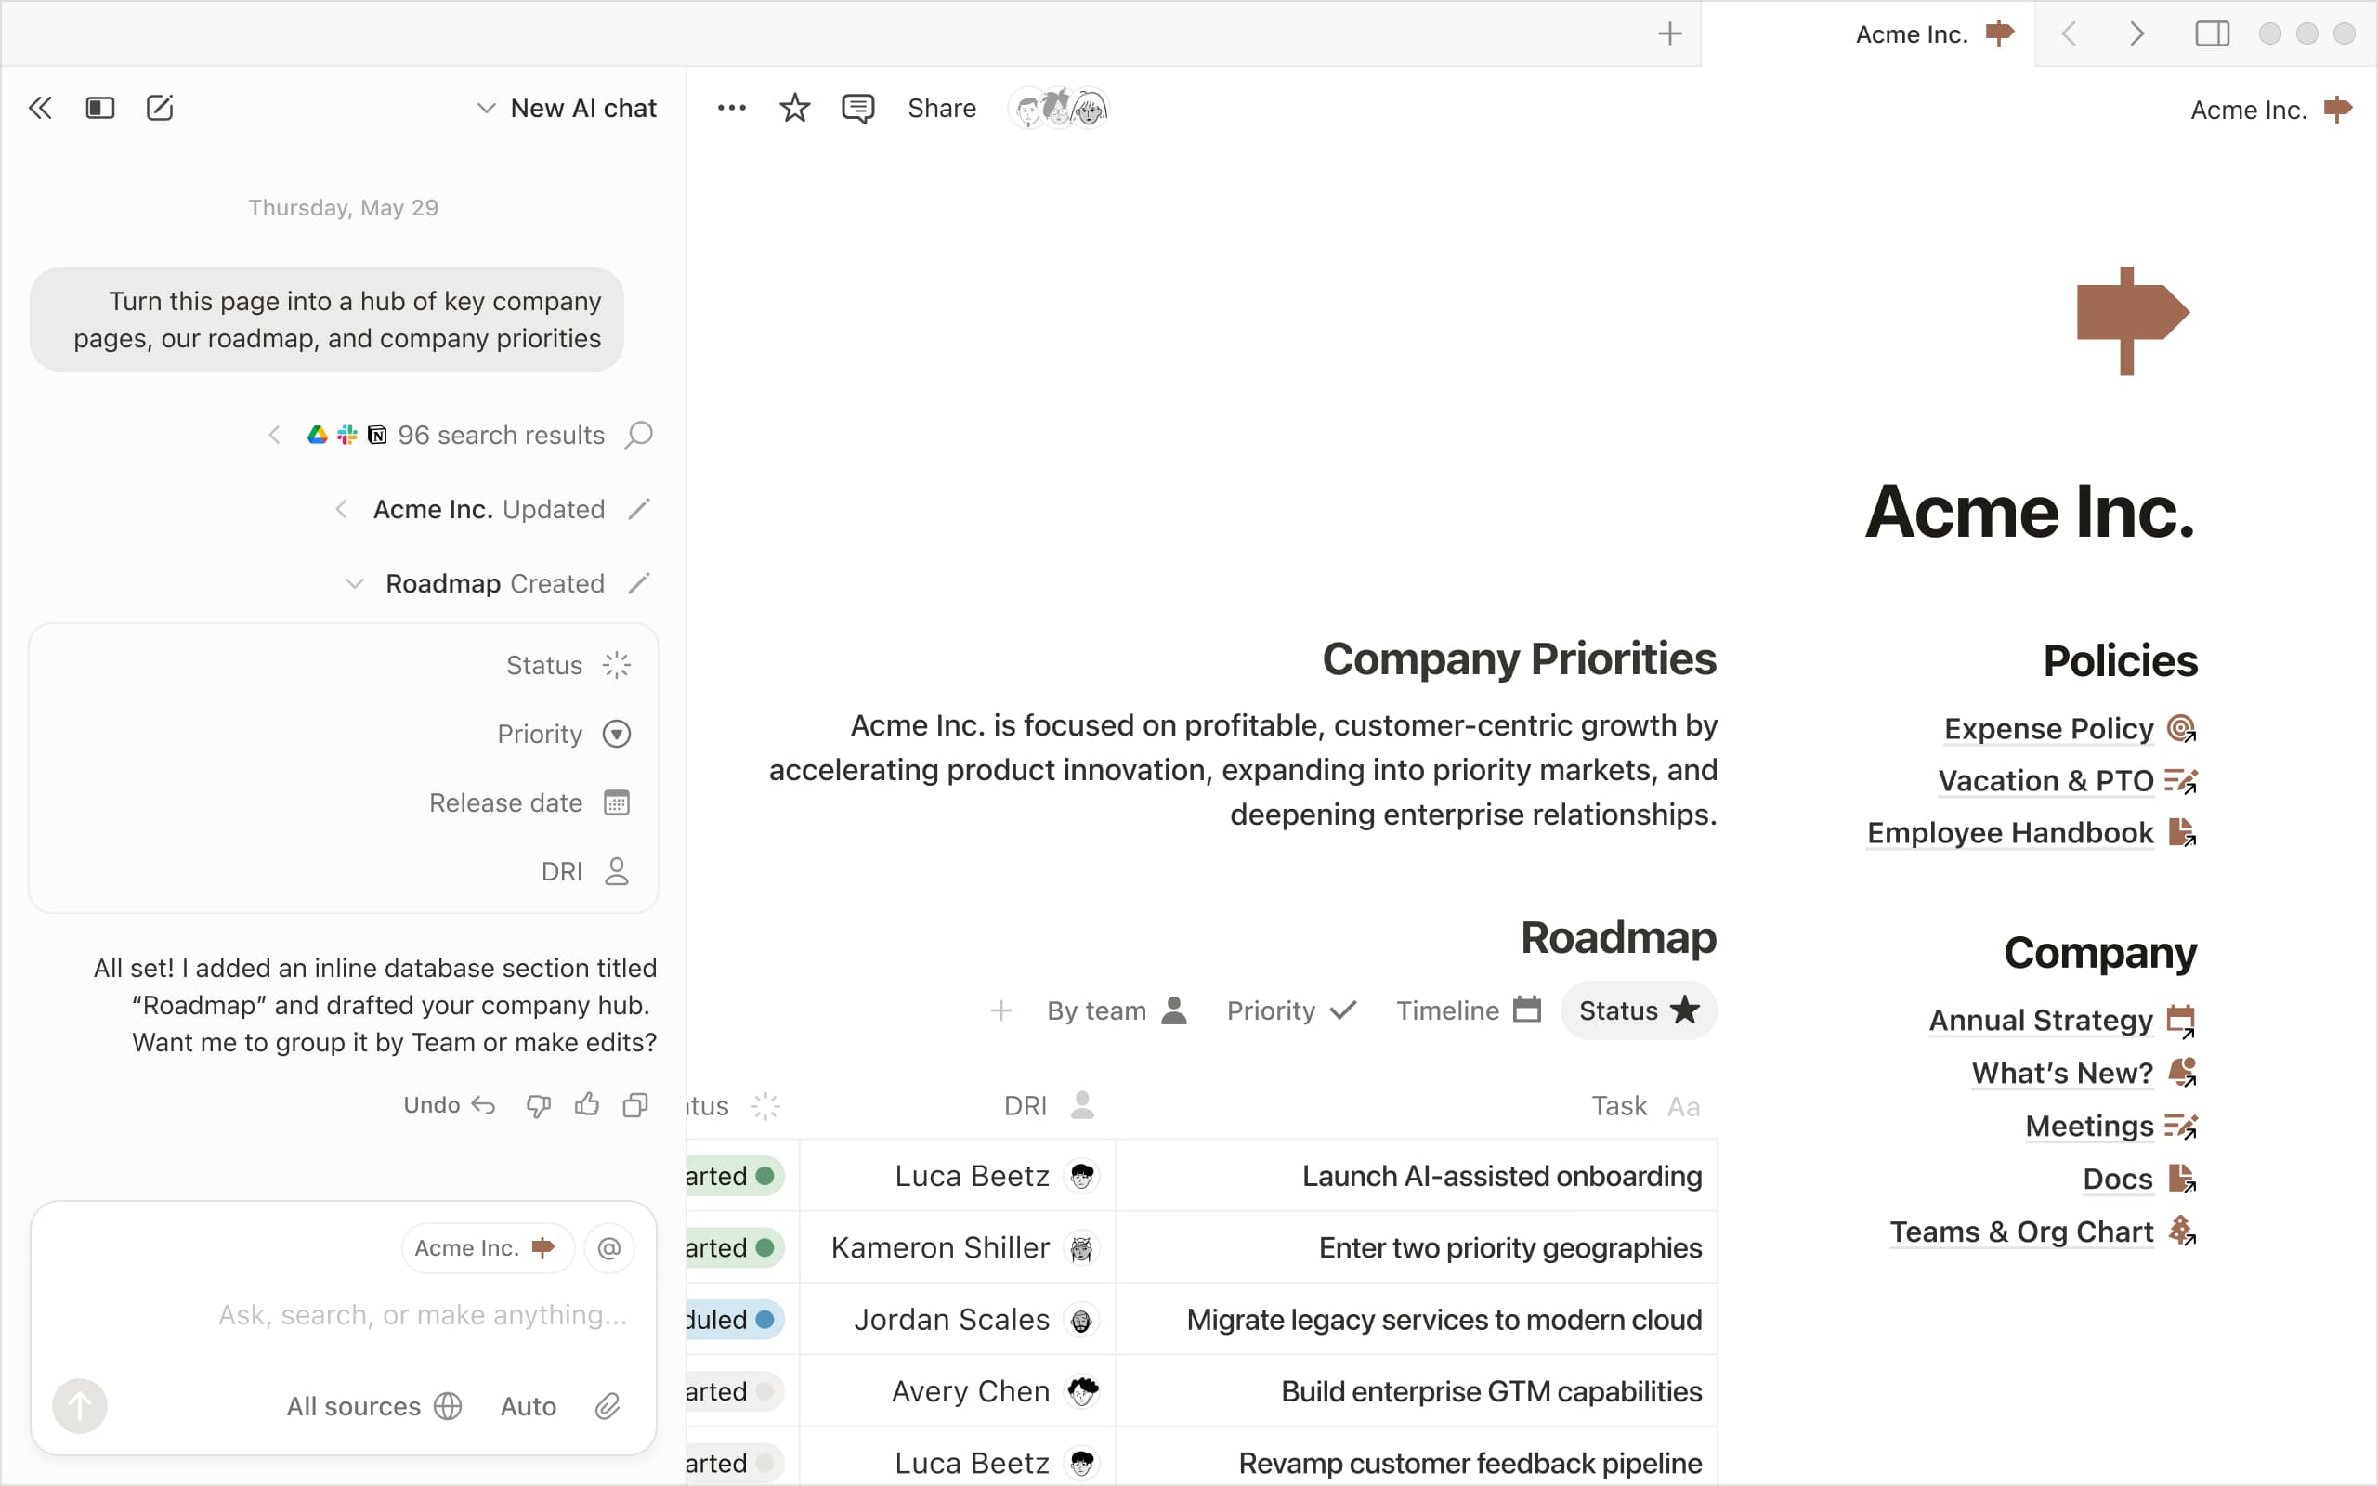Viewport: 2378px width, 1486px height.
Task: Switch to the Timeline view tab
Action: point(1467,1010)
